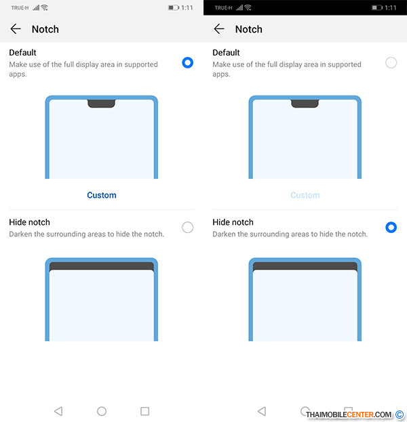Tap the battery icon in right black status bar

377,7
